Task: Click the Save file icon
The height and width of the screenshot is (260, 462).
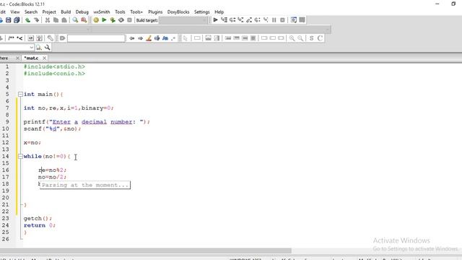Action: (x=8, y=20)
